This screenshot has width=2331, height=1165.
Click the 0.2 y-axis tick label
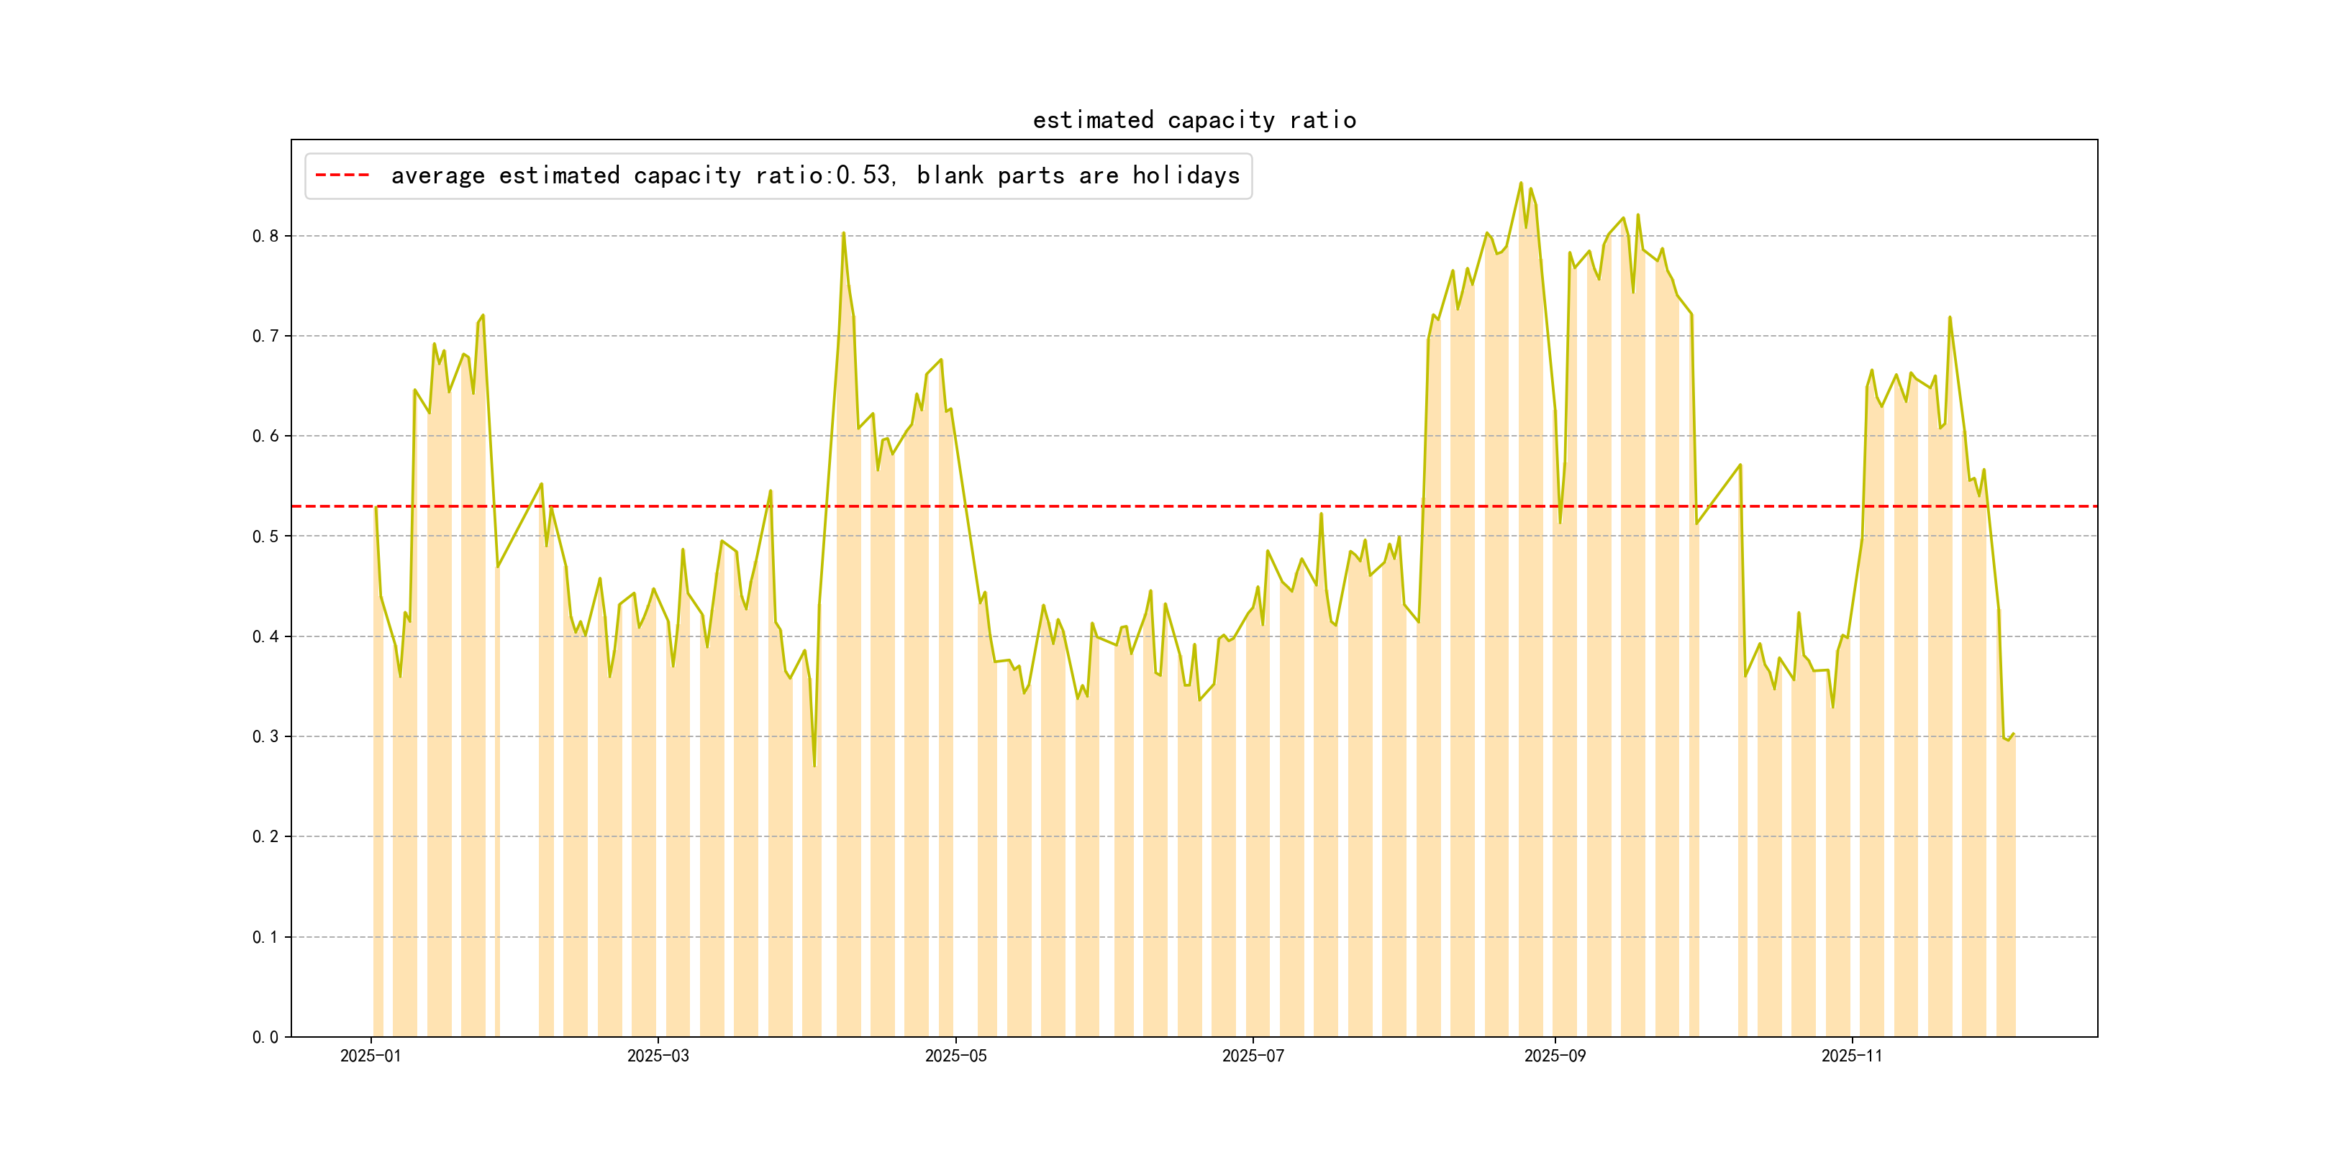(265, 836)
